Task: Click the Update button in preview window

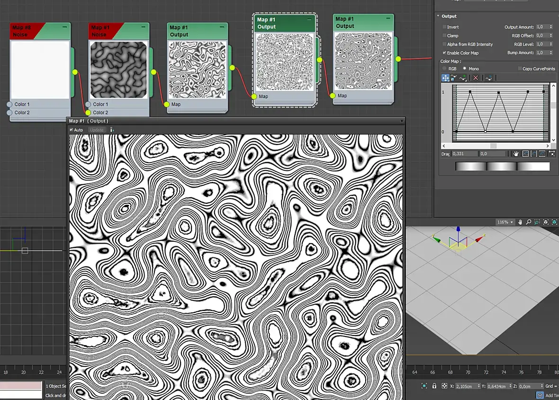Action: [x=96, y=130]
